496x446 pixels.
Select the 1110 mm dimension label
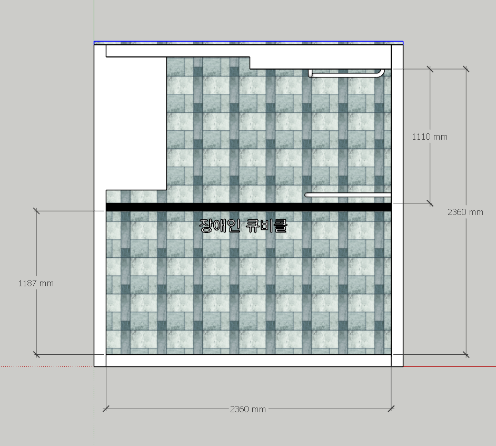[430, 137]
